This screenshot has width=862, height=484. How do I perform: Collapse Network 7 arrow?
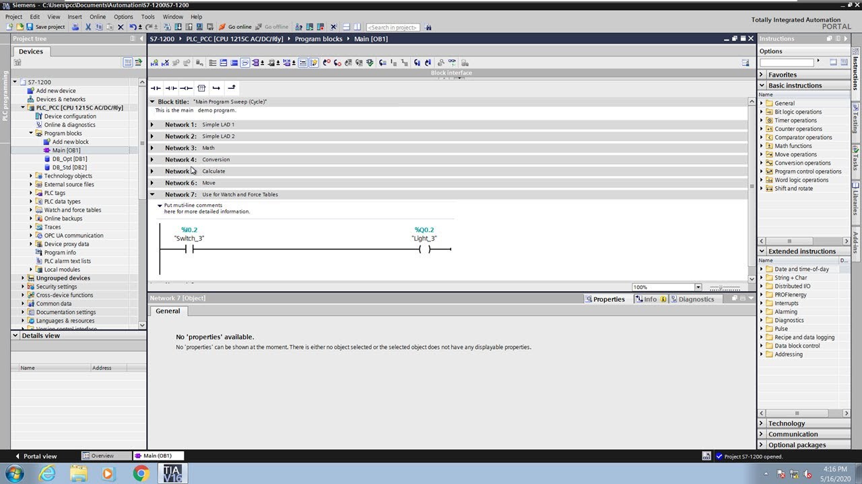[x=152, y=194]
